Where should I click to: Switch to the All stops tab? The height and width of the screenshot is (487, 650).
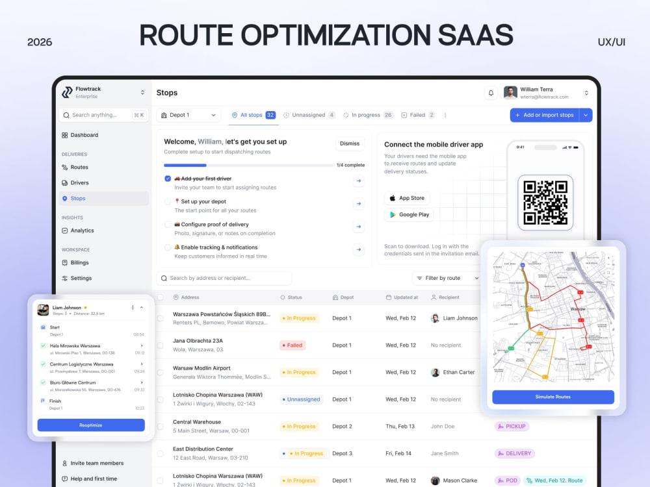coord(253,115)
